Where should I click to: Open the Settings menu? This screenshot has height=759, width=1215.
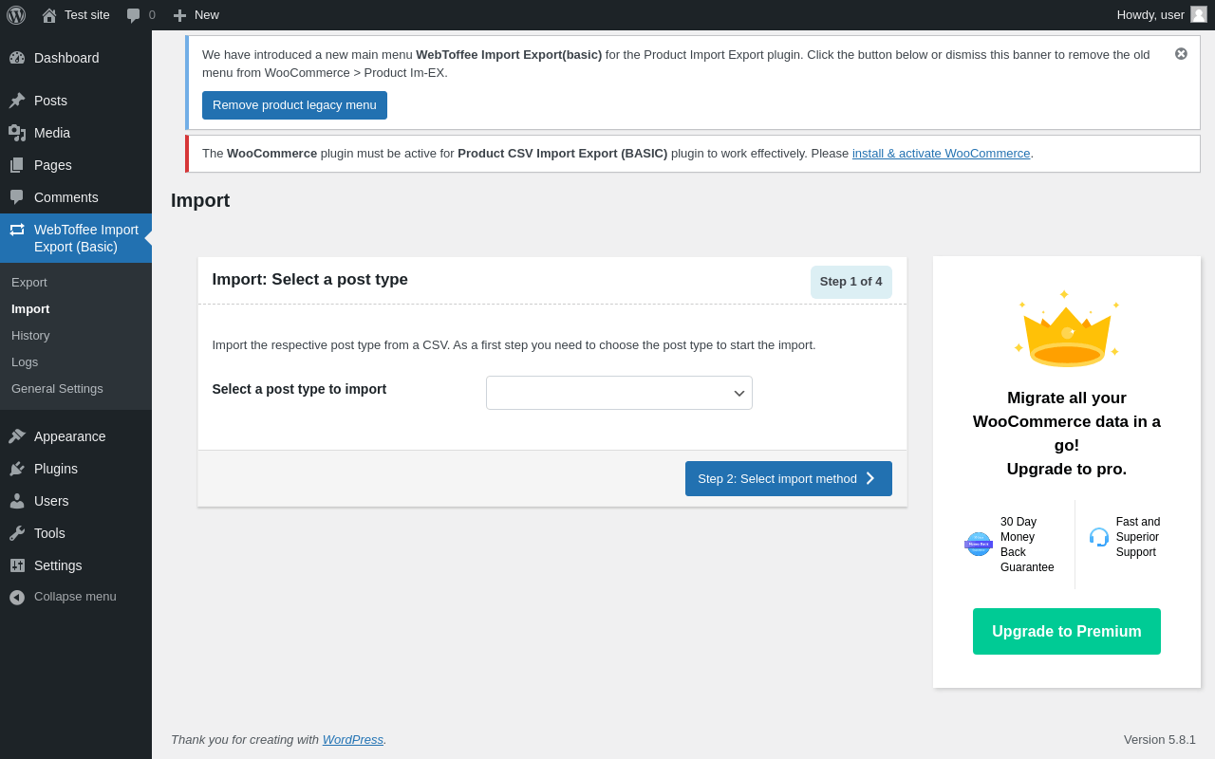[76, 565]
